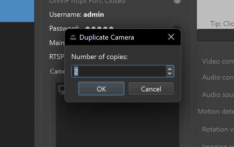Click the blue highlighted sidebar item

17,11
